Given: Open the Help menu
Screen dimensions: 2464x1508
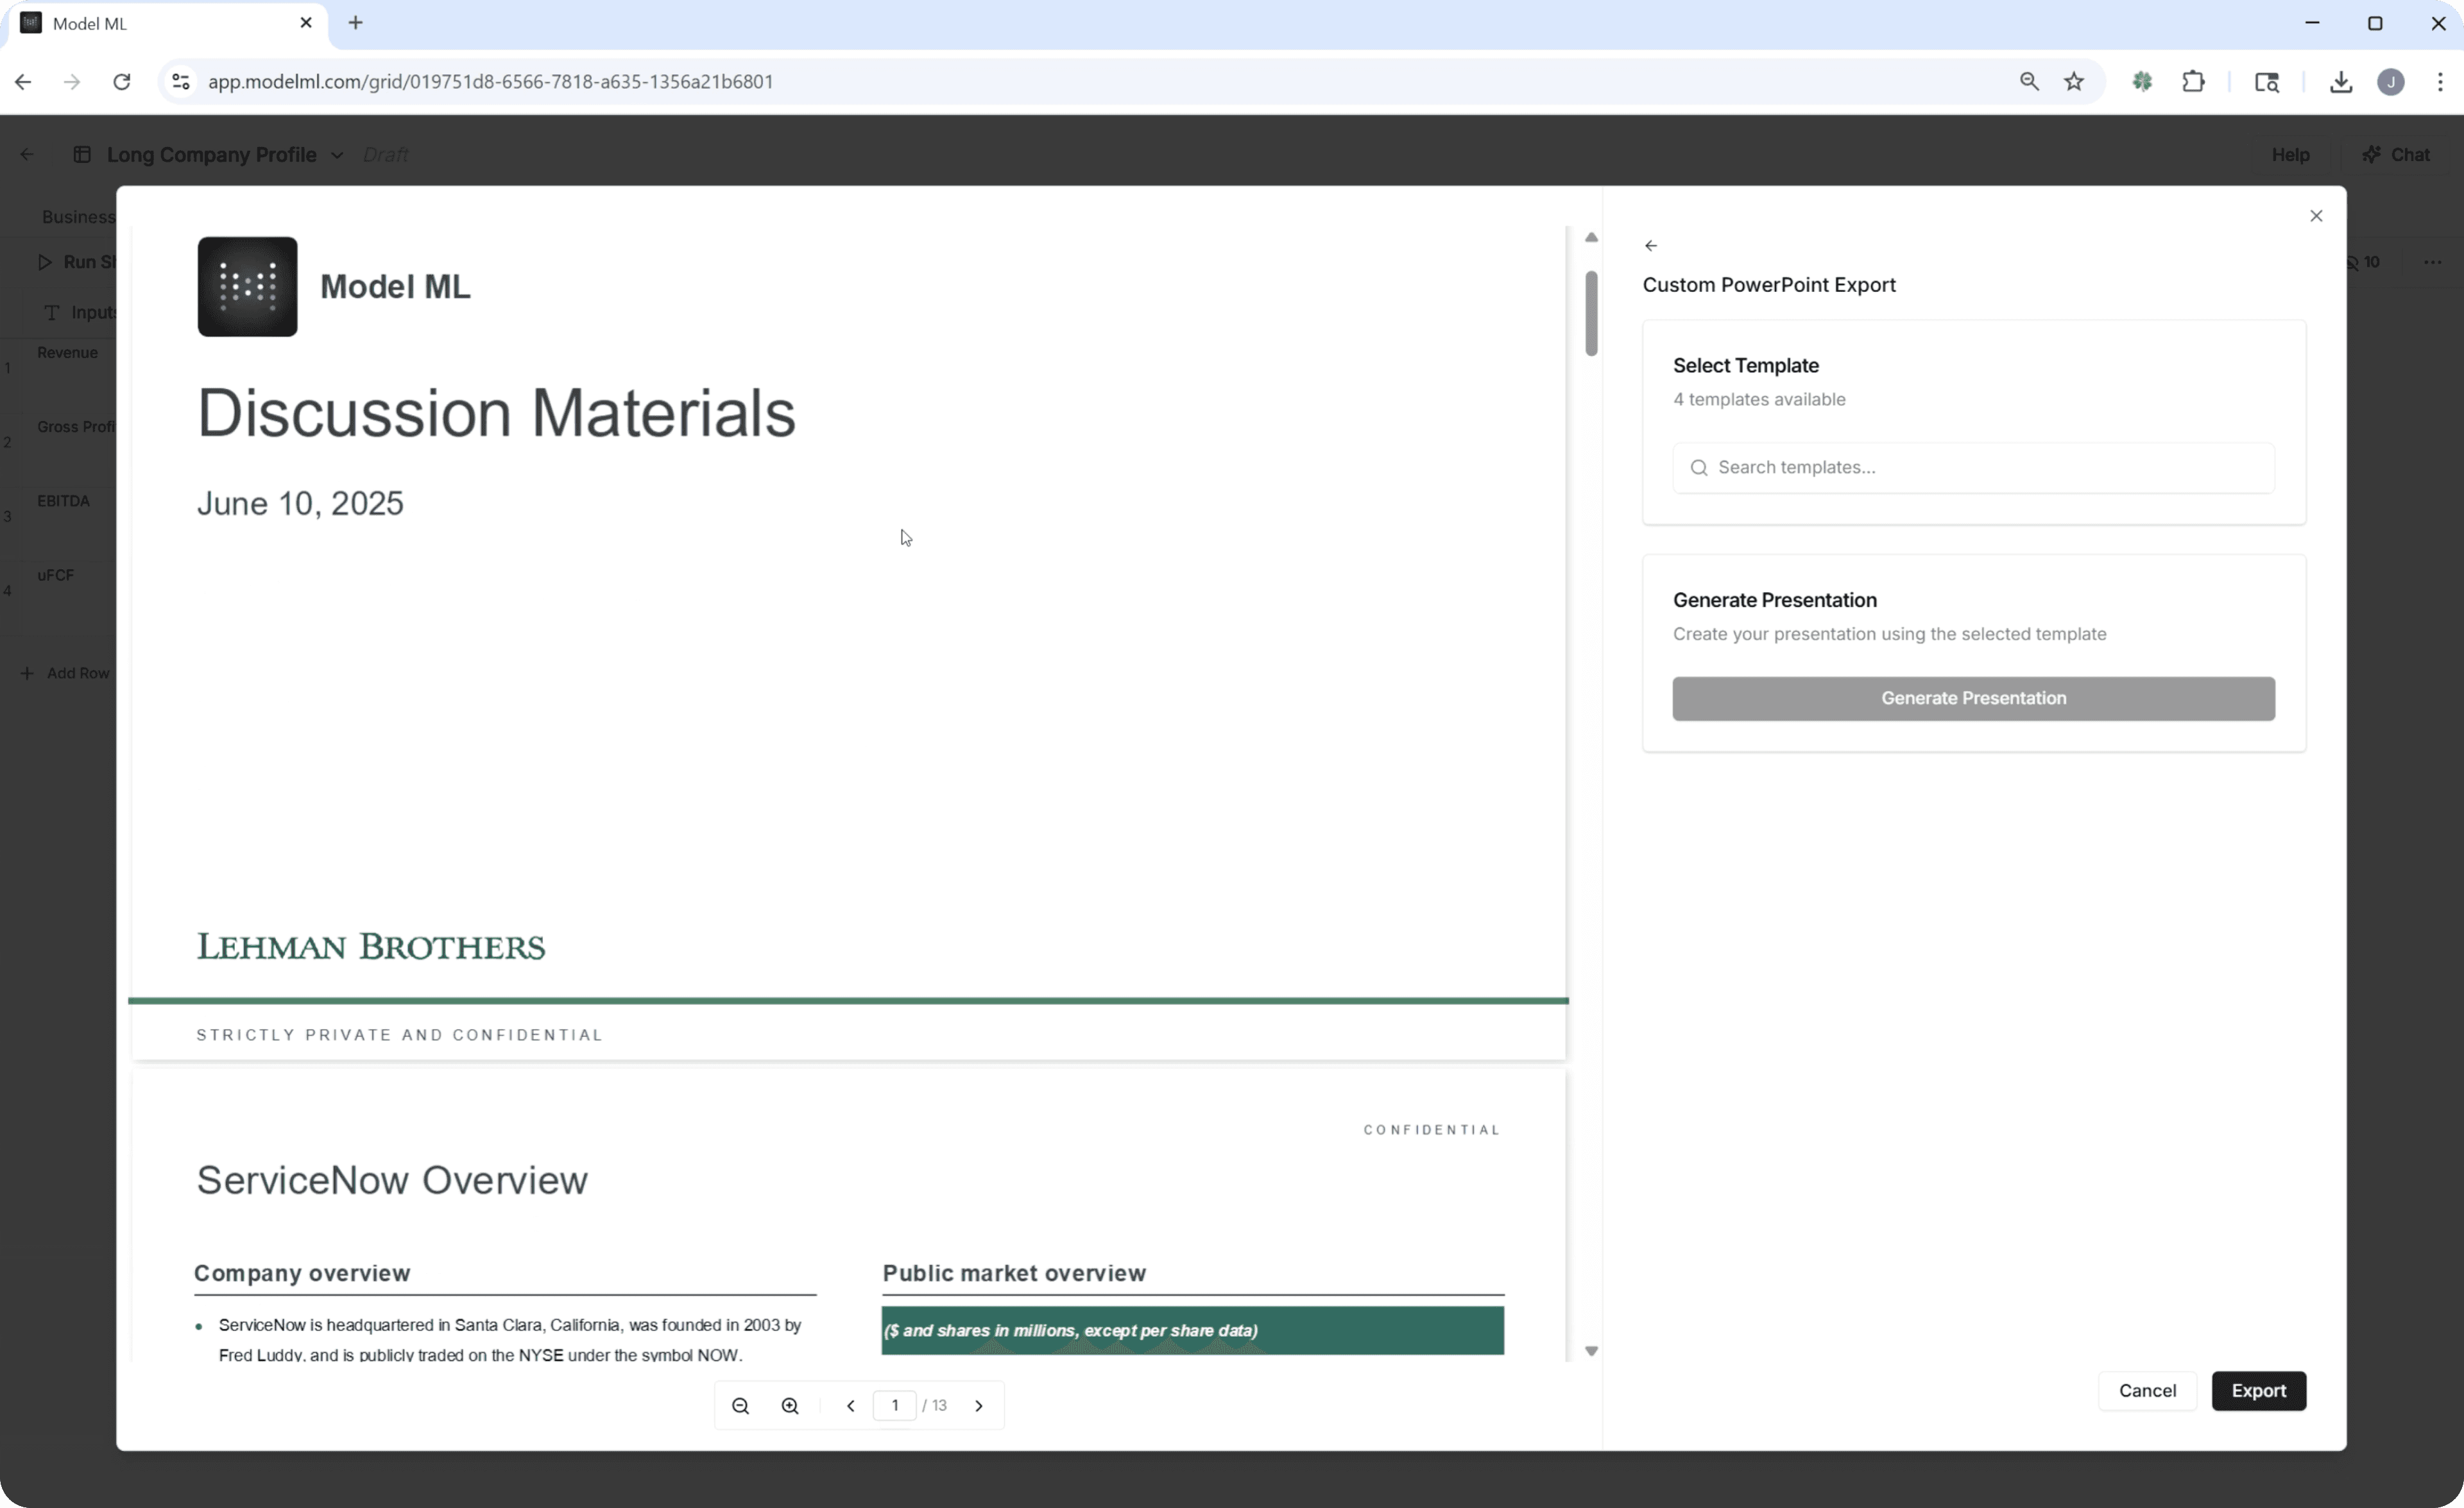Looking at the screenshot, I should (x=2290, y=154).
